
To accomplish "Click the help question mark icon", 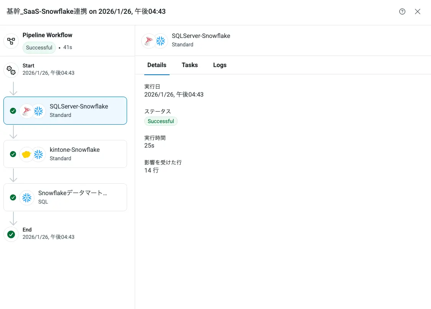I will [x=402, y=12].
